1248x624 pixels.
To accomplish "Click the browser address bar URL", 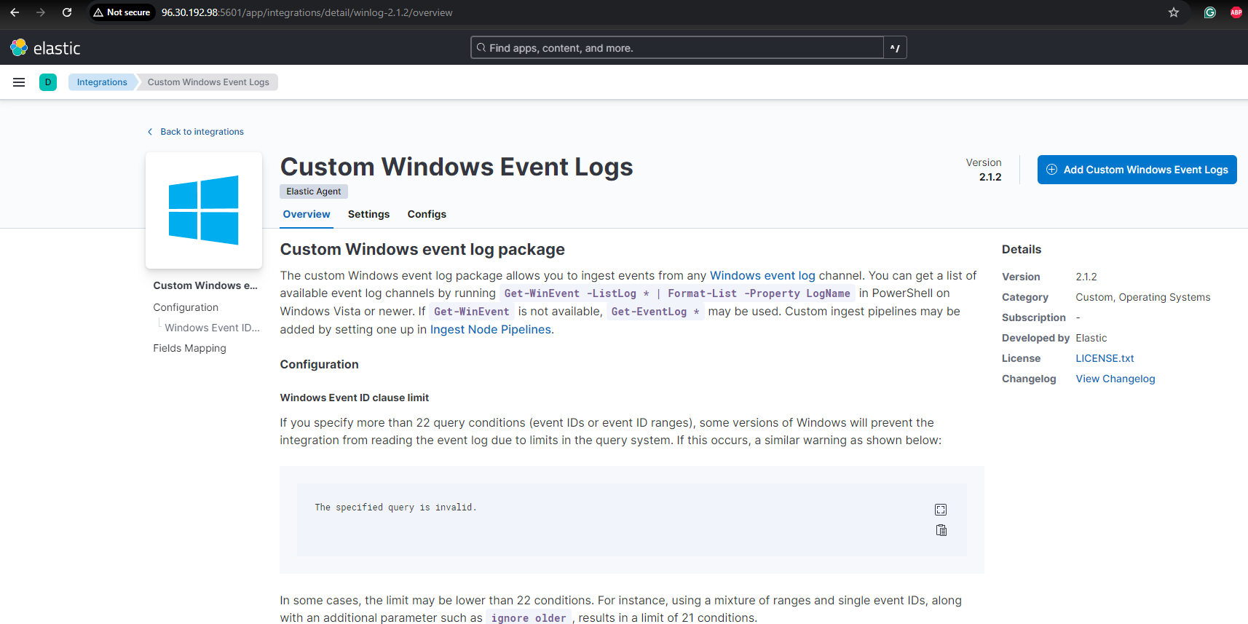I will 307,12.
